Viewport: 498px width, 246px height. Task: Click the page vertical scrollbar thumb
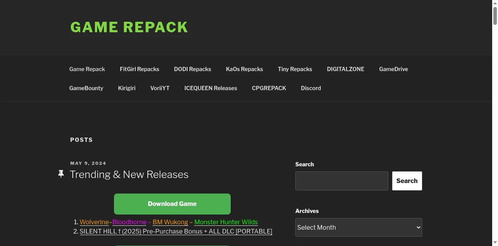[x=495, y=16]
